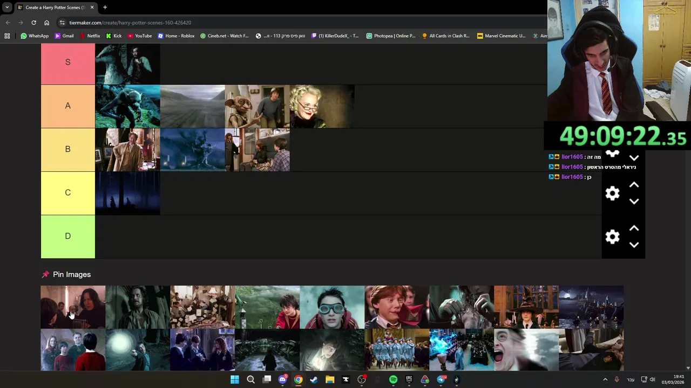Open the Home - Roblox bookmark
This screenshot has height=388, width=691.
pyautogui.click(x=176, y=36)
